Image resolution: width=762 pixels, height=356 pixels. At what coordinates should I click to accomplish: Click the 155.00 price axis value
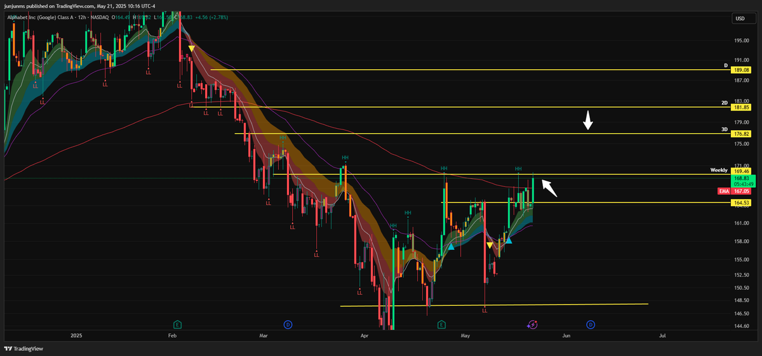click(x=741, y=260)
